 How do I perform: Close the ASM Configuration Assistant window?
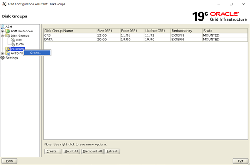[x=243, y=4]
